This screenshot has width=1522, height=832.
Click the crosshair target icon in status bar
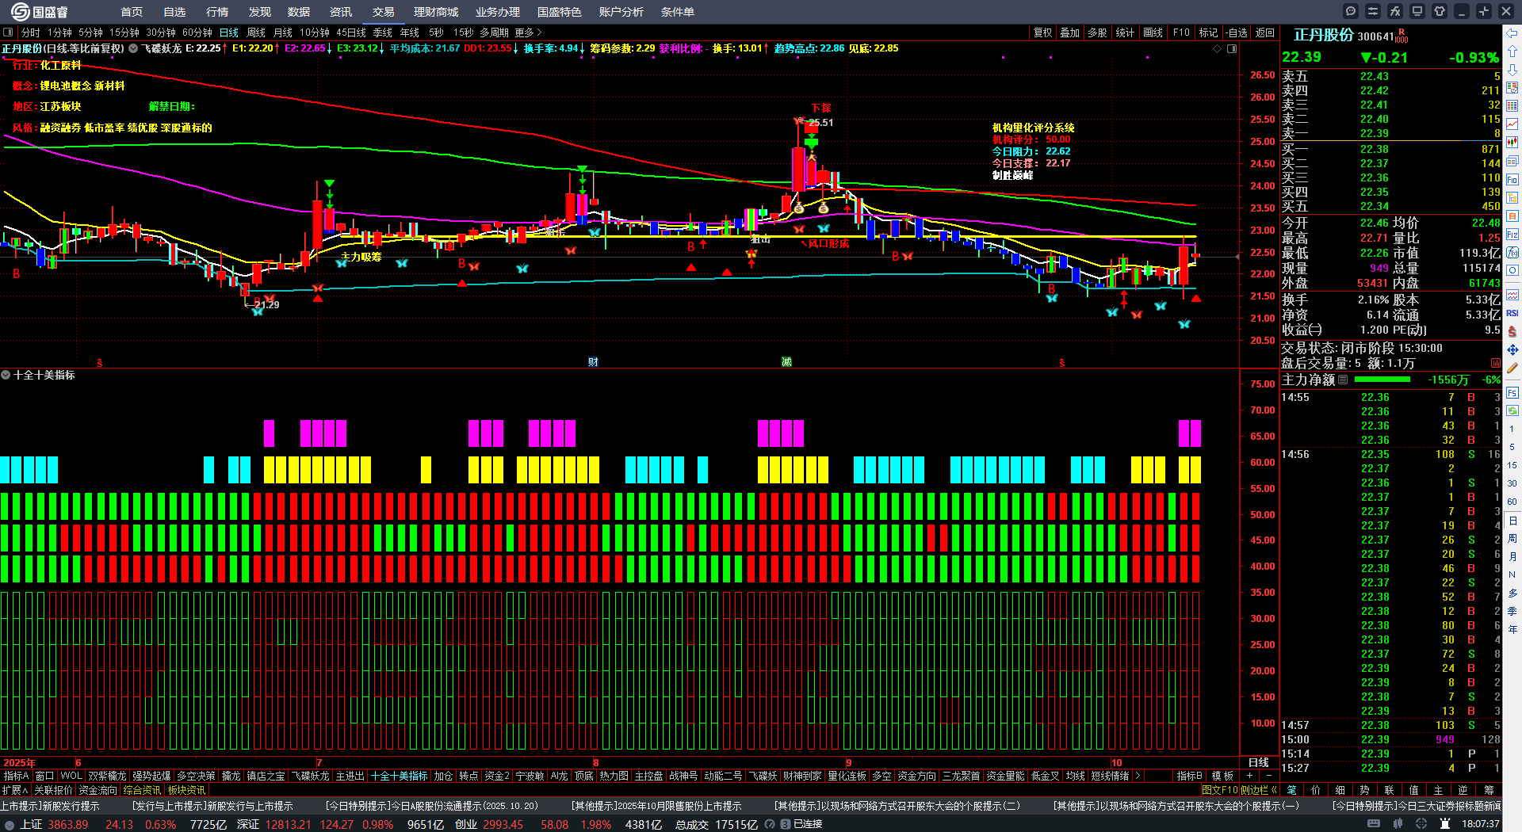pos(1421,824)
